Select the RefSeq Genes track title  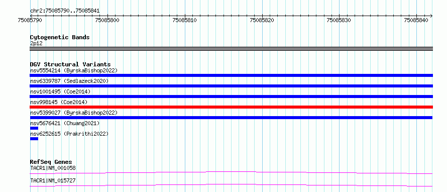pyautogui.click(x=51, y=162)
